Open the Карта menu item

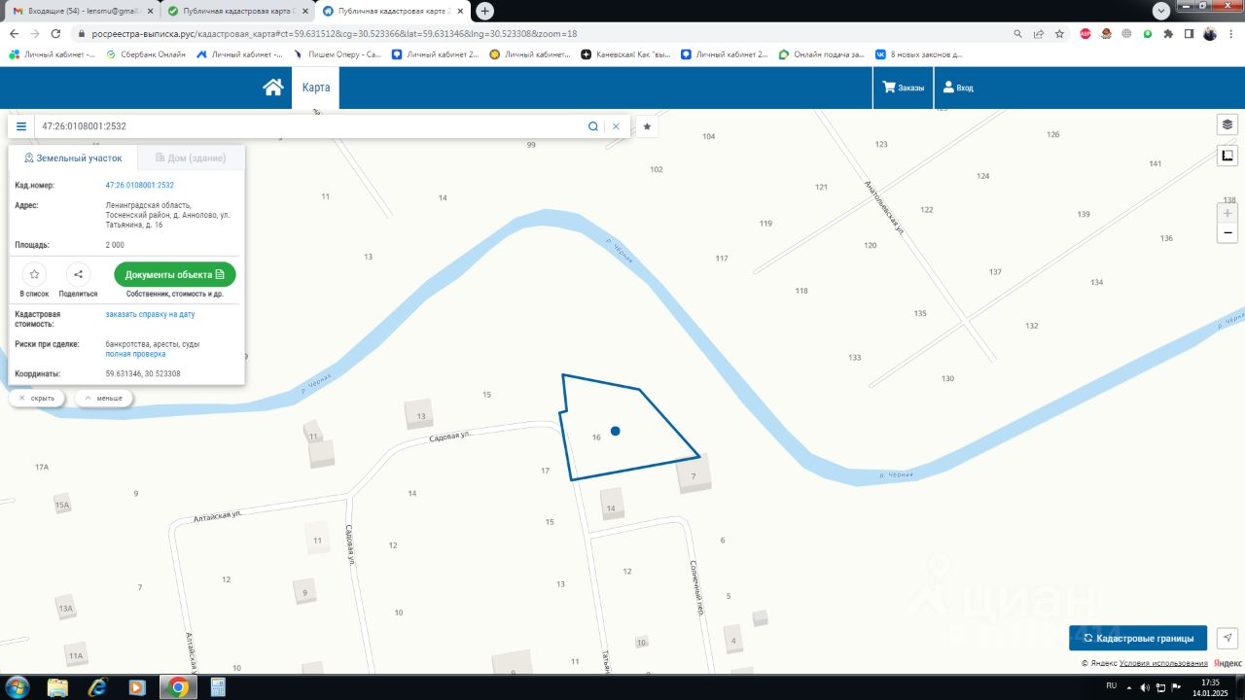coord(316,87)
